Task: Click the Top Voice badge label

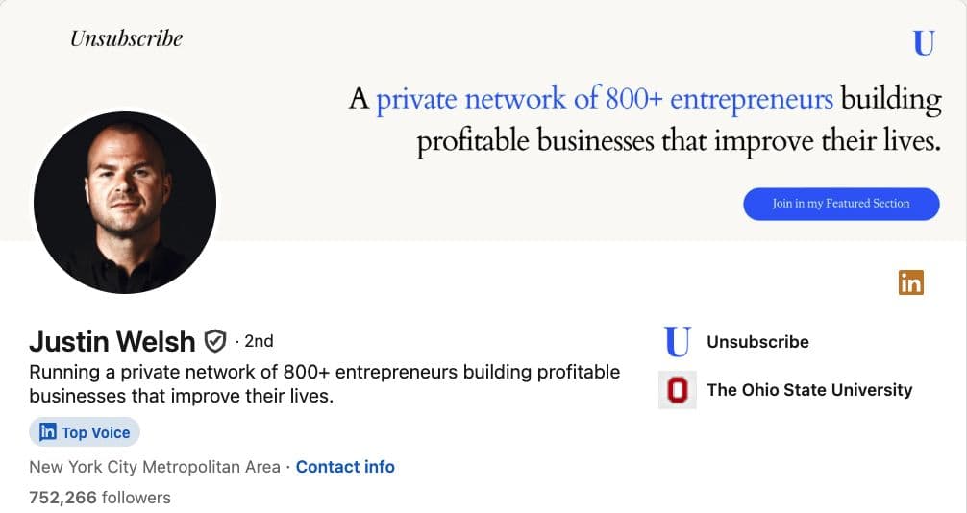Action: pyautogui.click(x=95, y=432)
